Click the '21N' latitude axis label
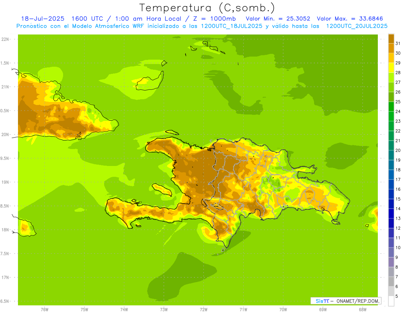The width and height of the screenshot is (407, 314). pos(5,87)
